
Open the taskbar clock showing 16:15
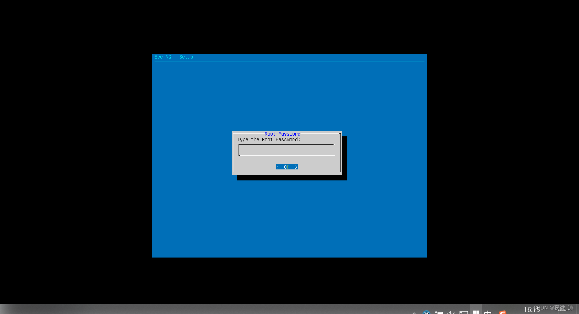(532, 310)
